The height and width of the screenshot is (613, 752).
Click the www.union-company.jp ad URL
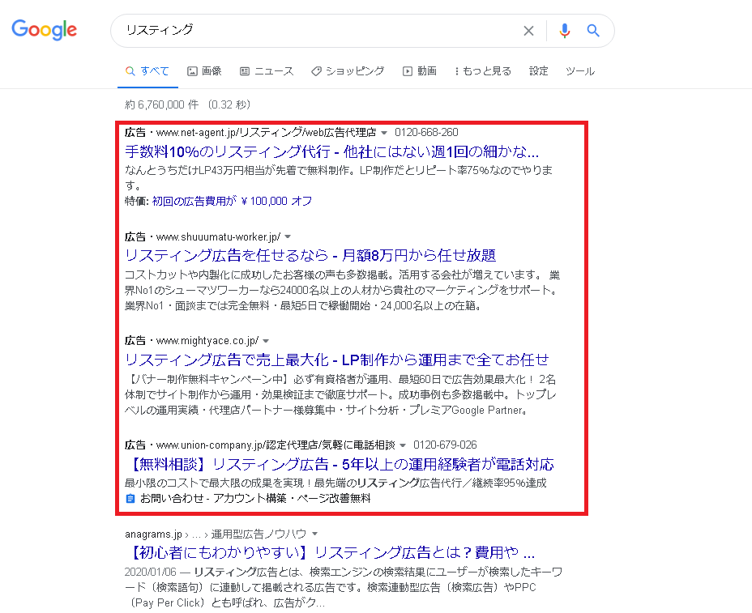276,445
